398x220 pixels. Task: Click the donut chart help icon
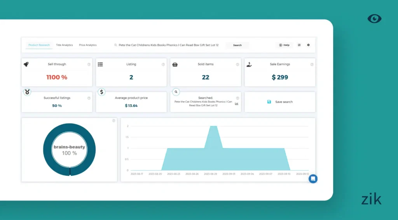[113, 121]
